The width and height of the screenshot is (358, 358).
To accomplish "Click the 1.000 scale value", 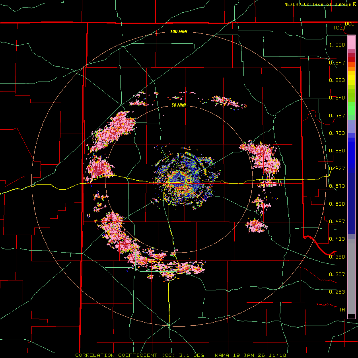I will [x=337, y=45].
